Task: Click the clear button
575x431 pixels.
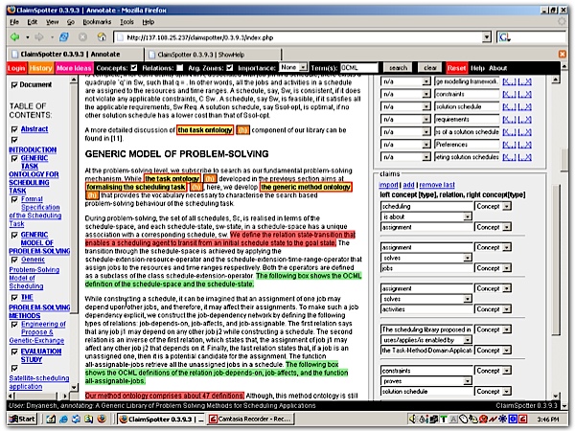Action: coord(430,68)
